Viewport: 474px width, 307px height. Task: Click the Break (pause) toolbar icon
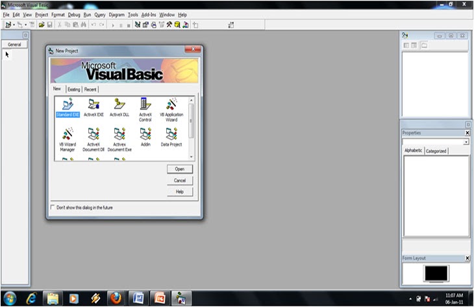pyautogui.click(x=121, y=25)
